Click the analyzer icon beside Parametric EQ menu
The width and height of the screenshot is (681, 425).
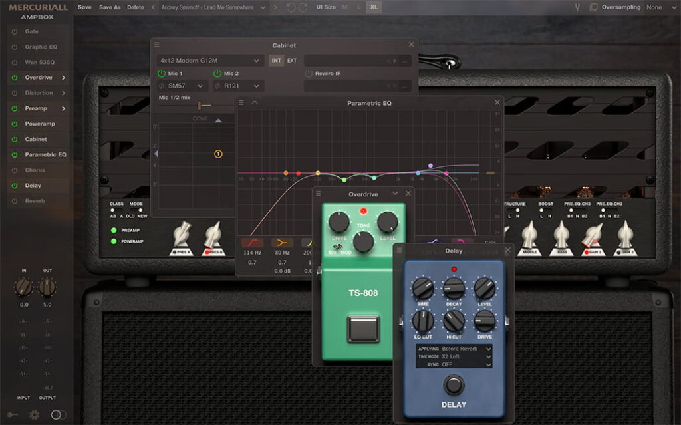pos(255,102)
